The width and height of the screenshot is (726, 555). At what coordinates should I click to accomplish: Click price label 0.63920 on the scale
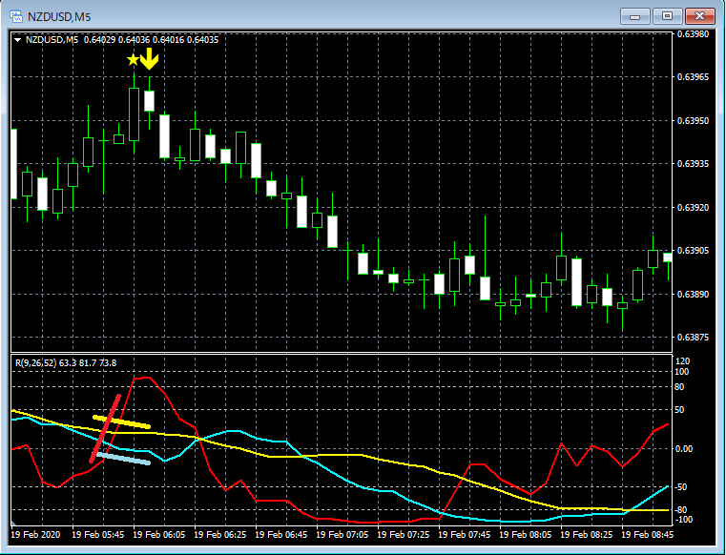693,207
